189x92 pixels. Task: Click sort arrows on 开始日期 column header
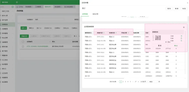[128, 33]
